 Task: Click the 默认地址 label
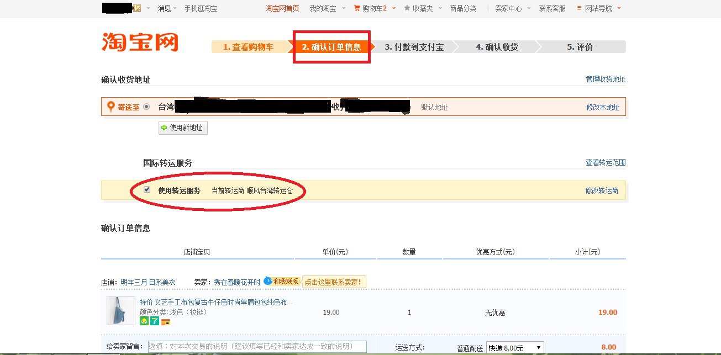point(434,107)
